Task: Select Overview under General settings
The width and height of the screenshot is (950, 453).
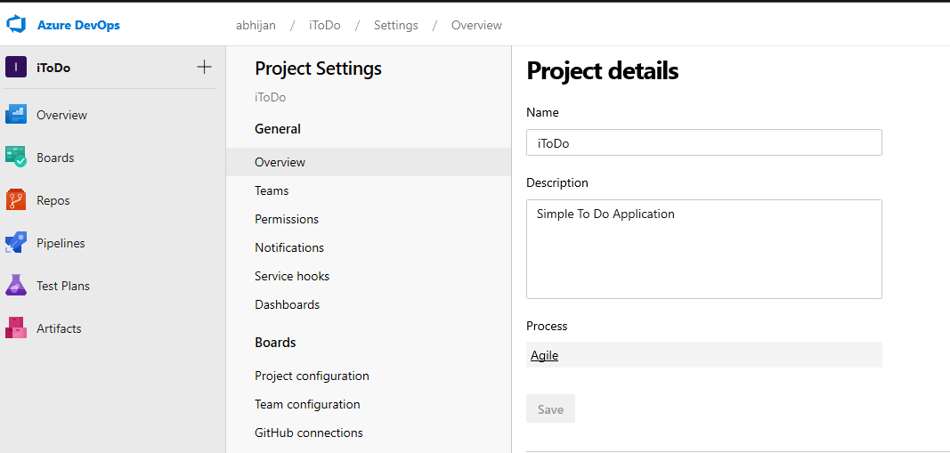Action: pyautogui.click(x=369, y=162)
